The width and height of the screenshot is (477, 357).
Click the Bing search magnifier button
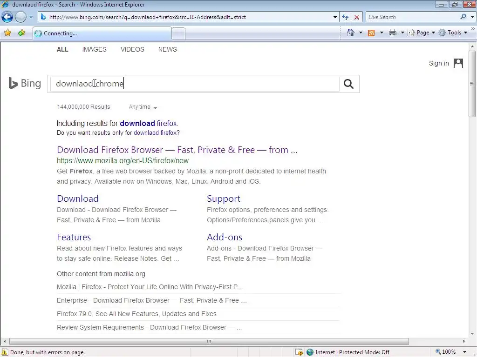click(x=348, y=84)
